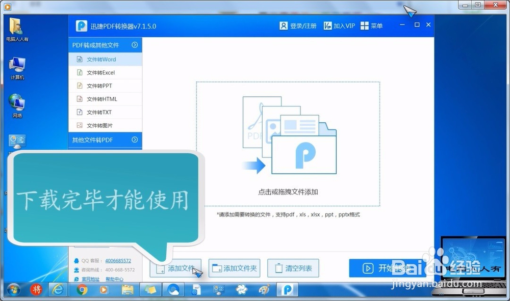510x301 pixels.
Task: Select the 文件转Word option
Action: tap(105, 60)
